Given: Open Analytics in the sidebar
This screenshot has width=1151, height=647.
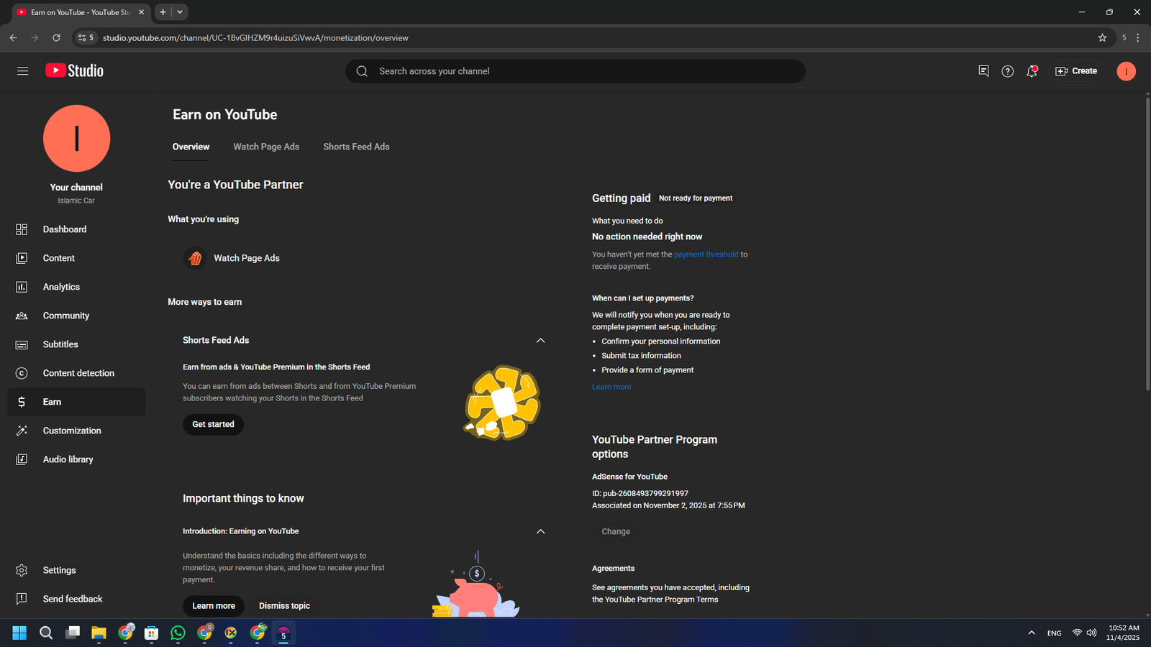Looking at the screenshot, I should tap(76, 287).
